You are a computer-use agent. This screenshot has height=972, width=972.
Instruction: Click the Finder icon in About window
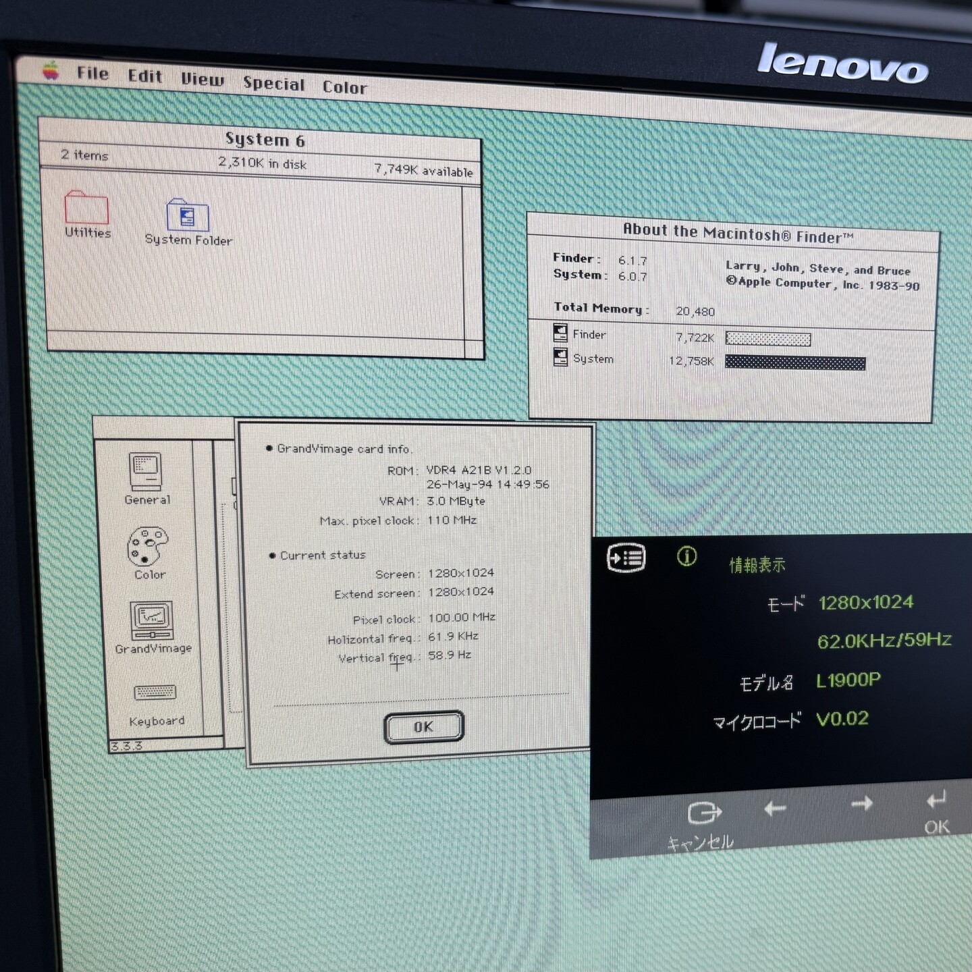560,332
